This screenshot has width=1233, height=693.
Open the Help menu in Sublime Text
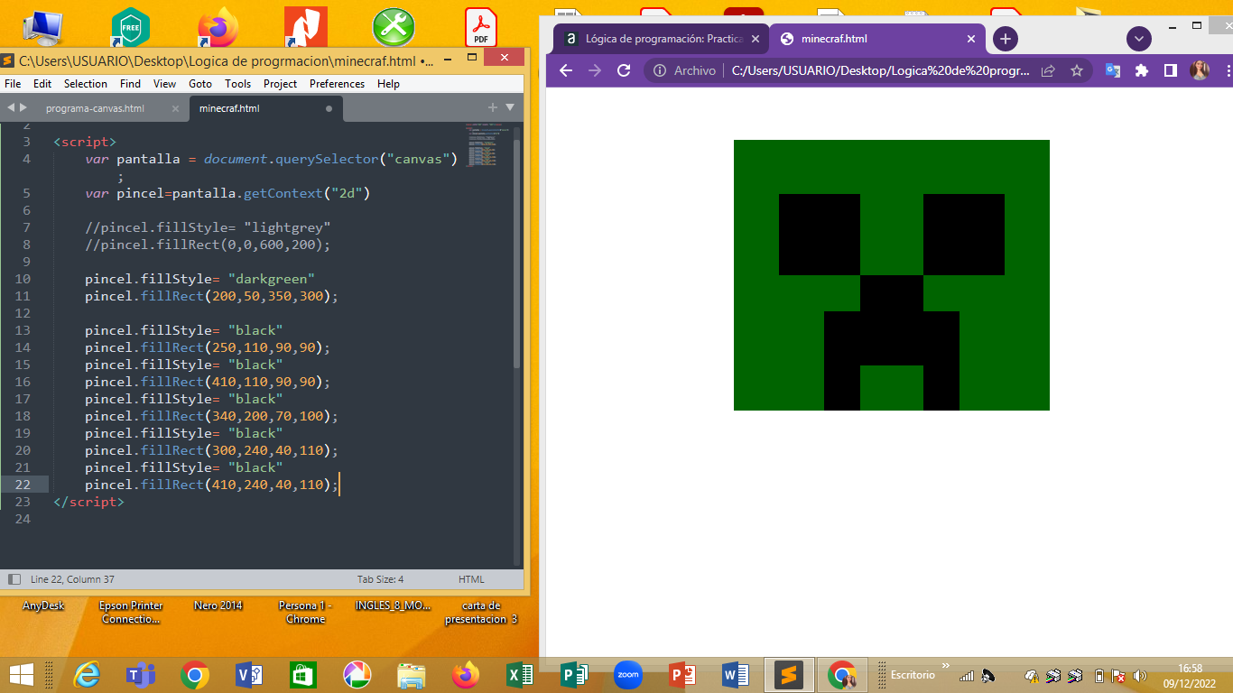pos(388,83)
